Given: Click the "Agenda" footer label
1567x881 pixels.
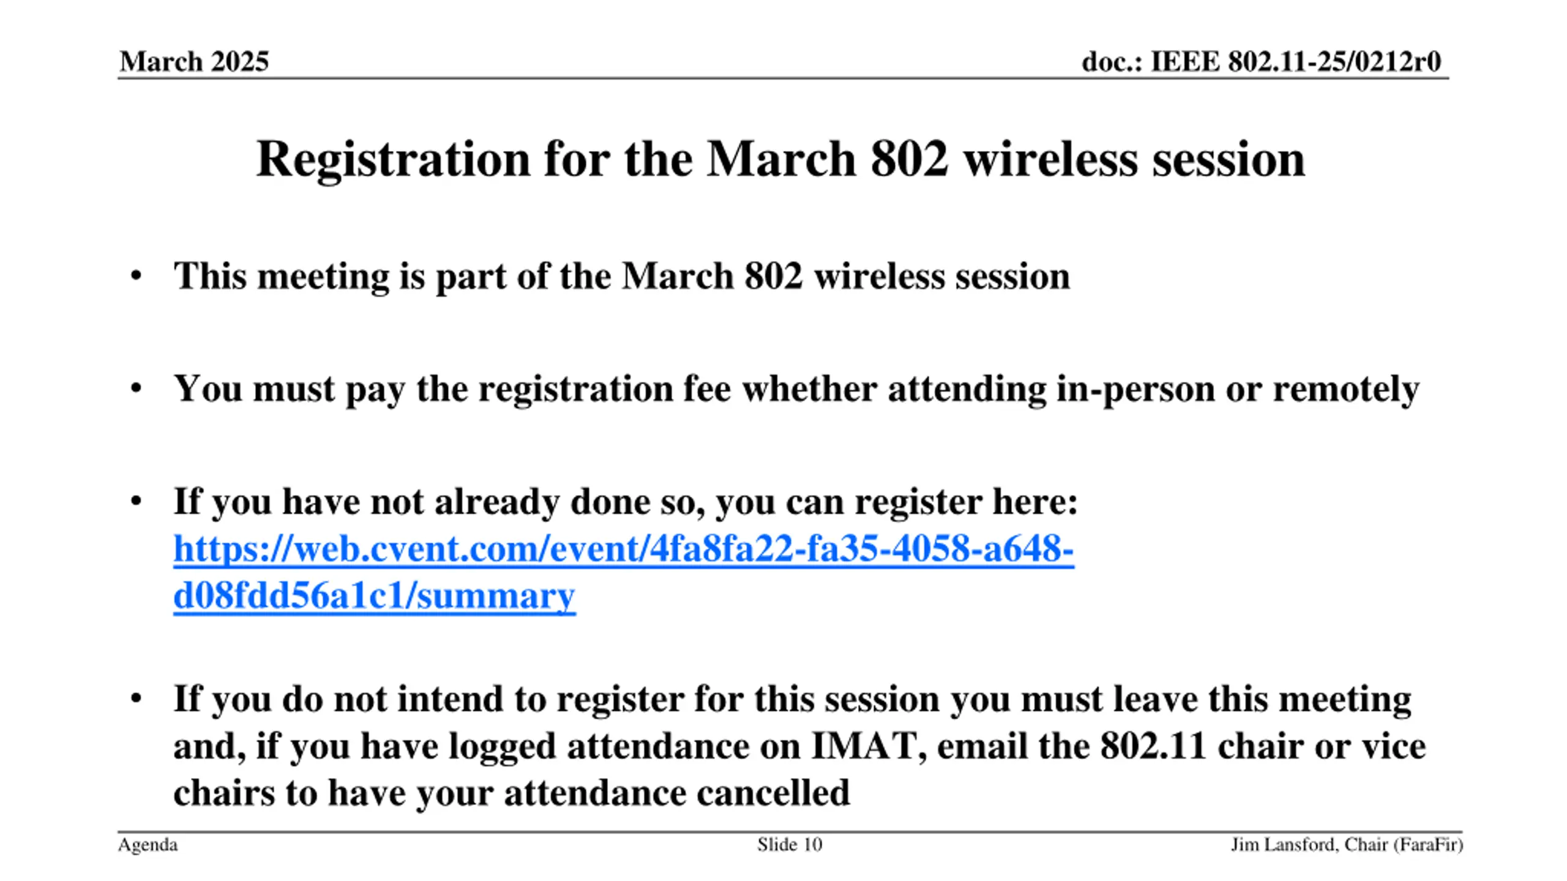Looking at the screenshot, I should click(x=148, y=845).
